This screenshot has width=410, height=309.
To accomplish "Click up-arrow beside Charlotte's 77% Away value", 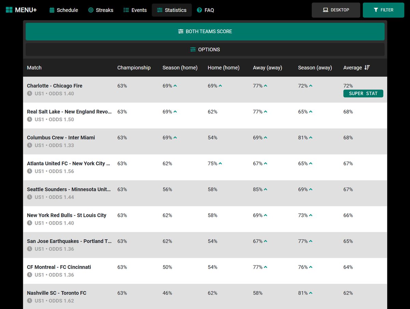I will point(265,86).
